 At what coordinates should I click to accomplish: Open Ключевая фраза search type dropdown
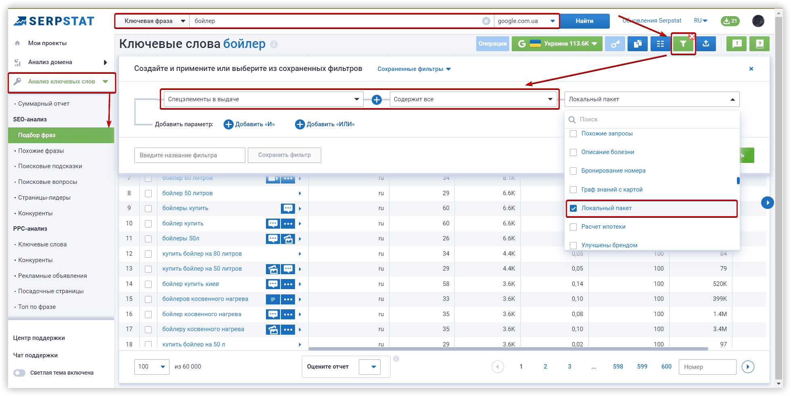tap(153, 21)
